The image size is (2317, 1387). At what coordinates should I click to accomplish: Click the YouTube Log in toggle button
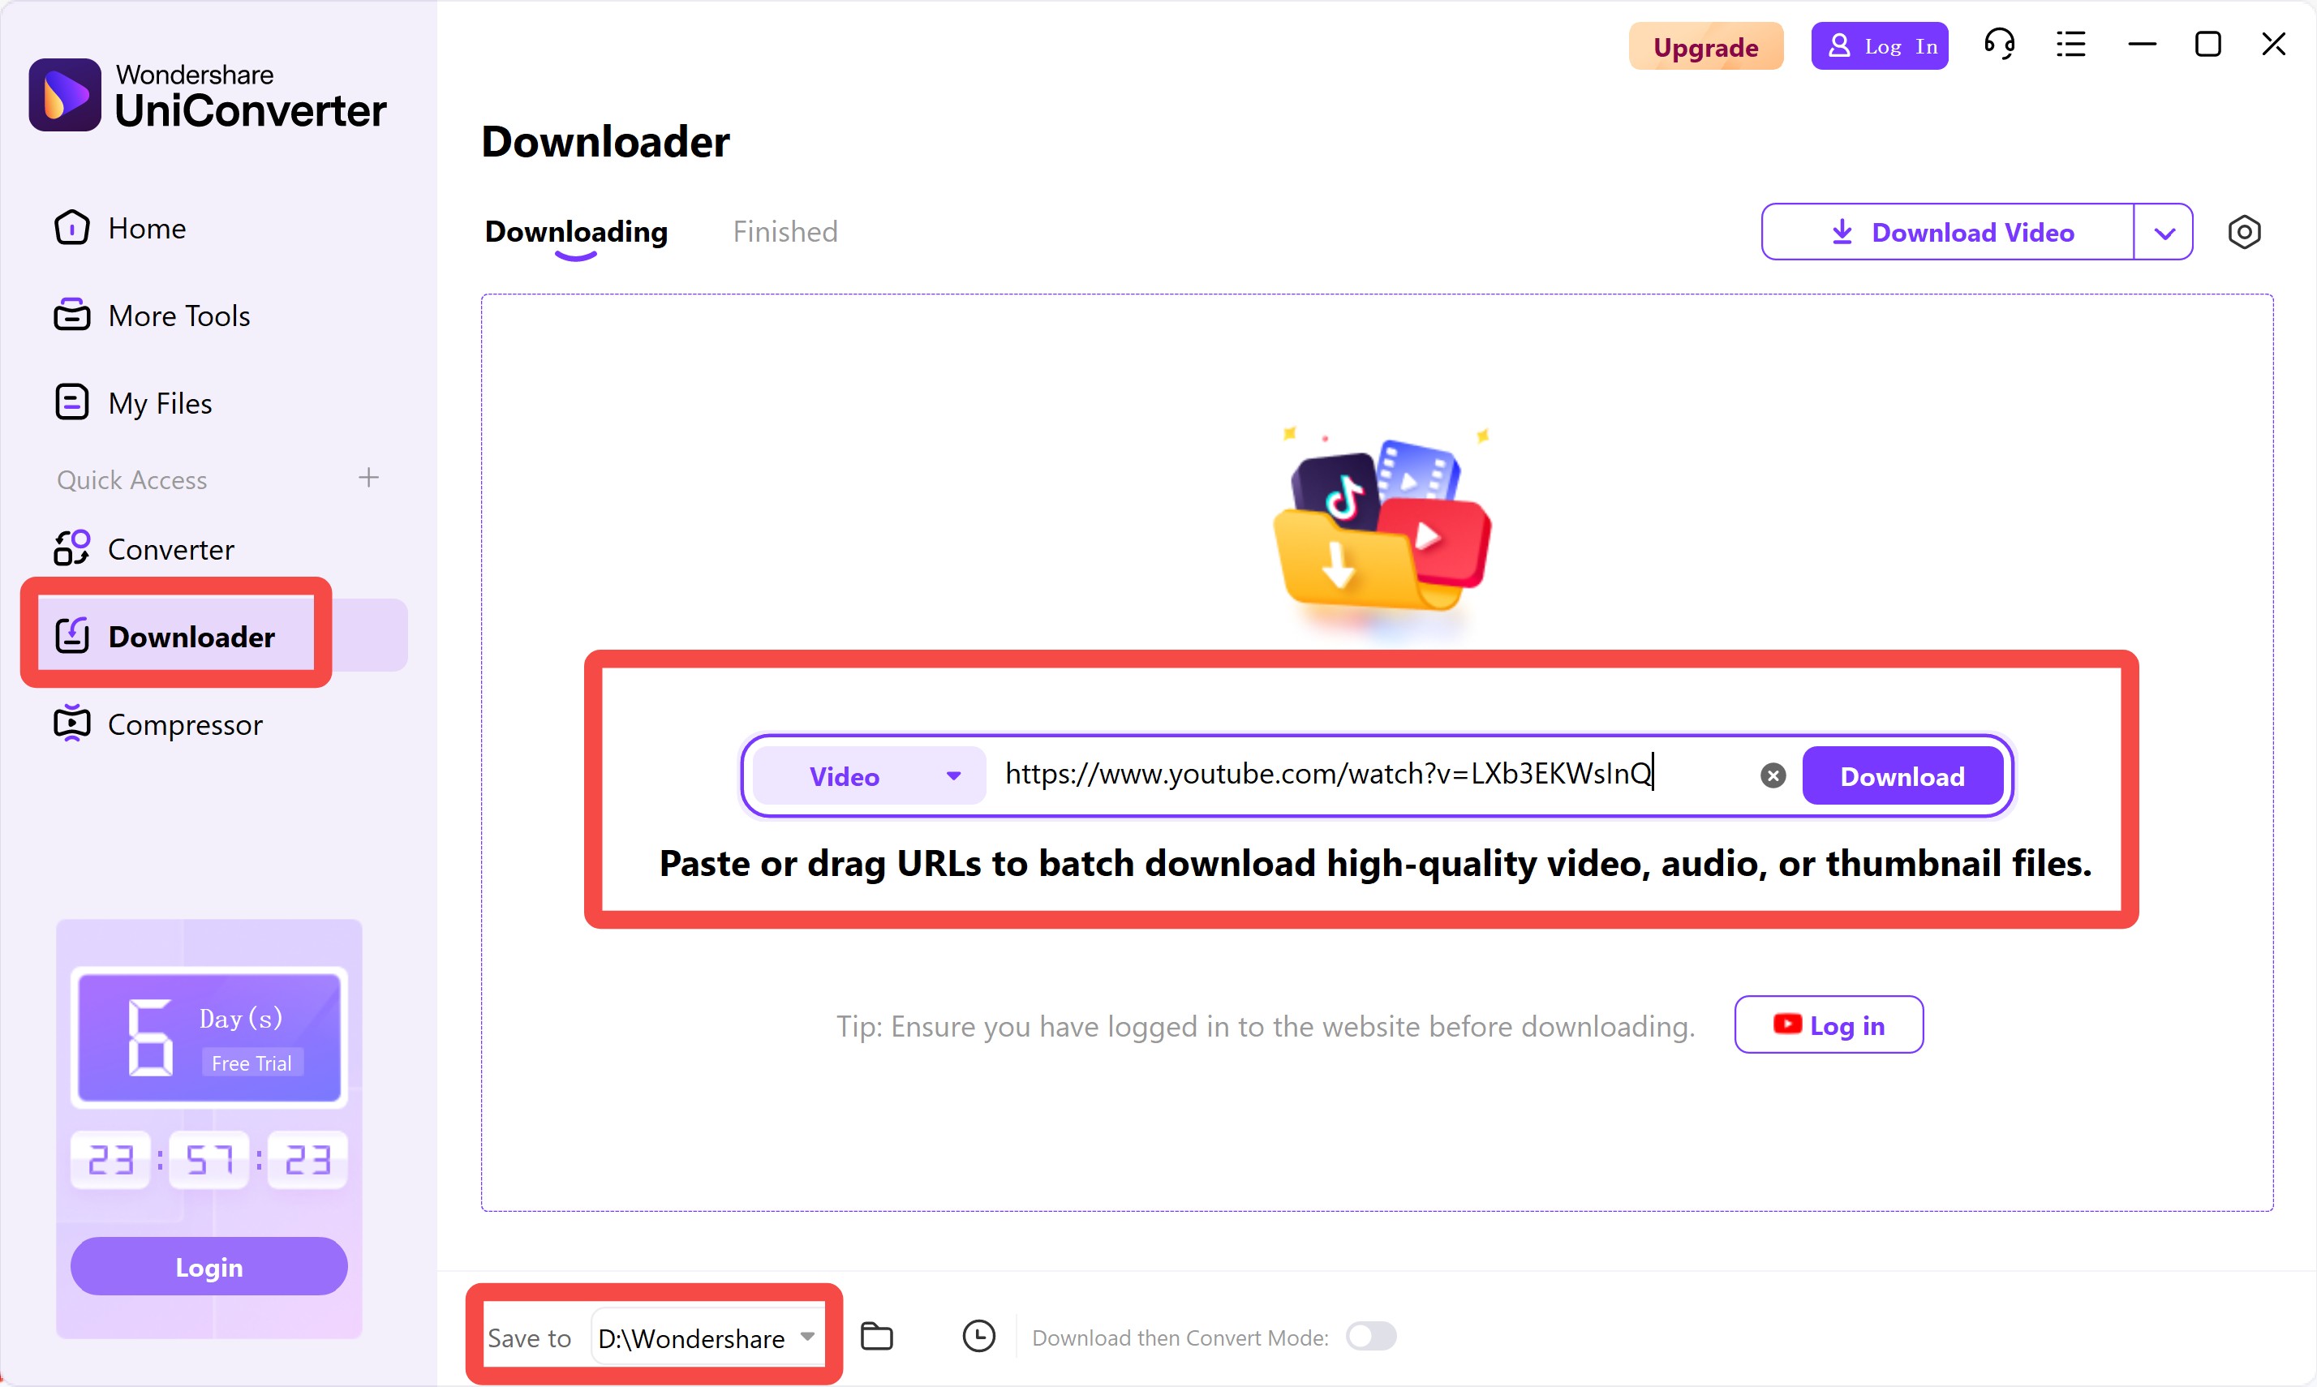pyautogui.click(x=1829, y=1024)
